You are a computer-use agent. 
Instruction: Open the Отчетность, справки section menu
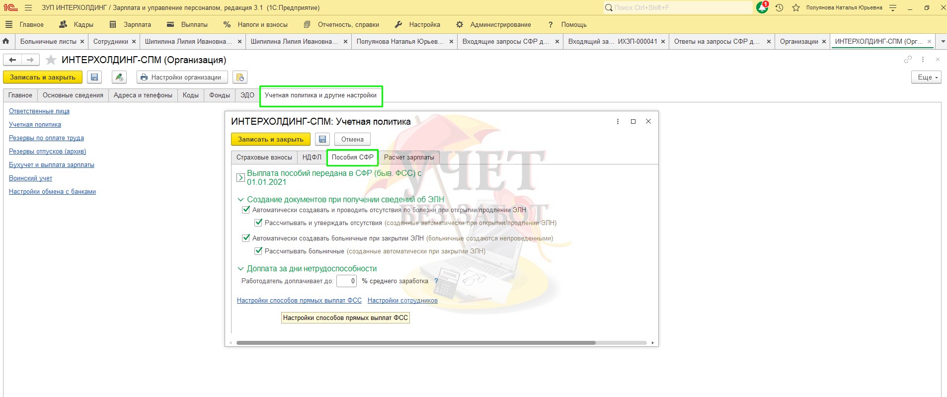coord(341,24)
